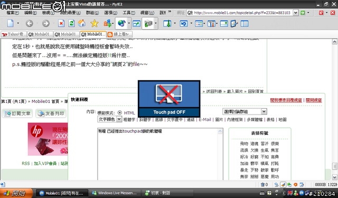338x198 pixels.
Task: Open the 編輯(E) menu
Action: click(31, 13)
